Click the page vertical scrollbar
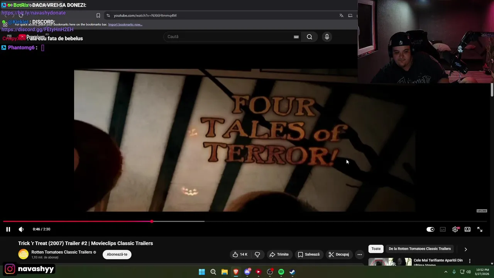494x278 pixels. [x=492, y=90]
